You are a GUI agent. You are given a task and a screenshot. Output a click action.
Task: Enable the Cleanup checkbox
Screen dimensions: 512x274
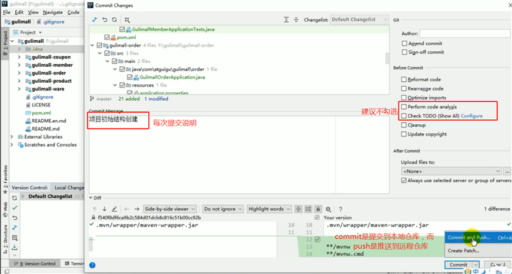pos(404,125)
